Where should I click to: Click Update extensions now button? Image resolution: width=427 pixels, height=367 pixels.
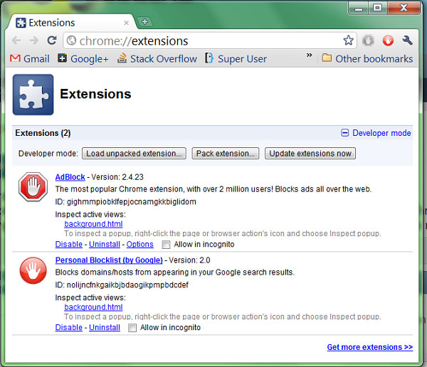click(x=310, y=154)
